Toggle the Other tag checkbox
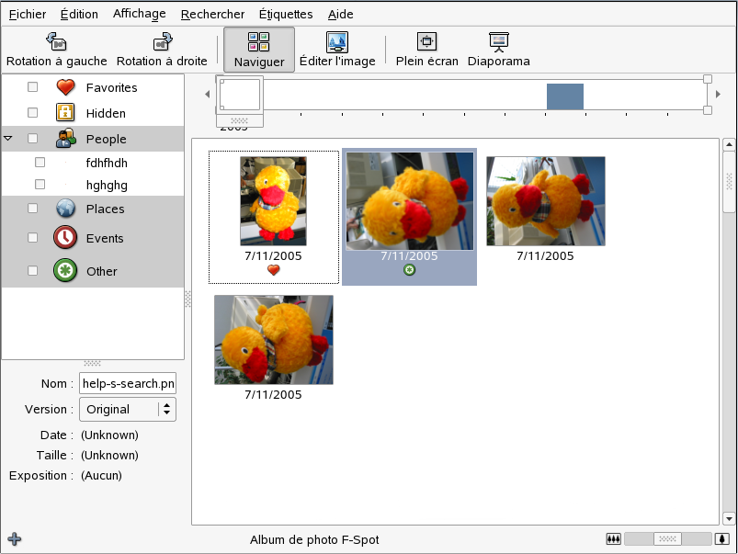Viewport: 738px width, 554px height. point(32,271)
